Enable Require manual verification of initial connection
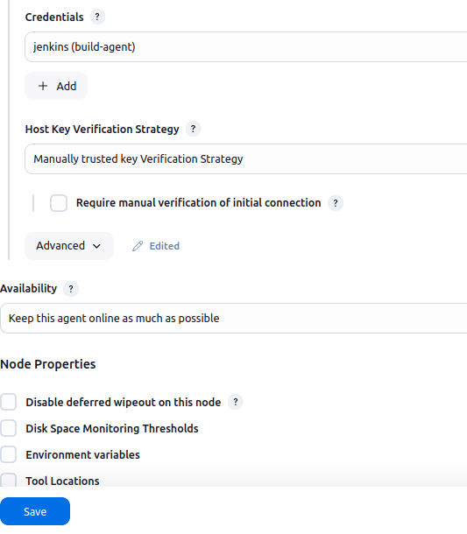The image size is (467, 534). click(59, 203)
